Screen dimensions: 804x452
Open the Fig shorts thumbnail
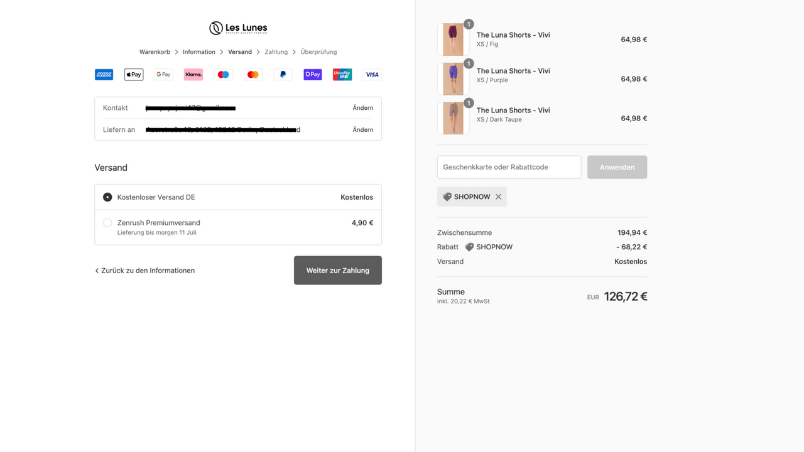coord(453,40)
